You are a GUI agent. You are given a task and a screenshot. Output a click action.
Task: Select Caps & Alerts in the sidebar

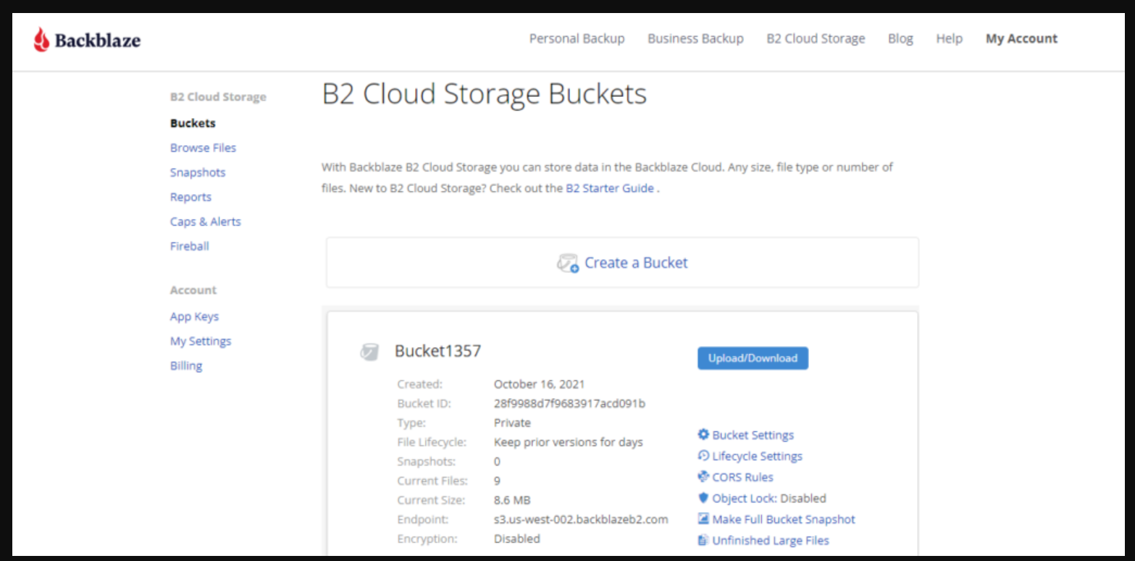pyautogui.click(x=205, y=221)
